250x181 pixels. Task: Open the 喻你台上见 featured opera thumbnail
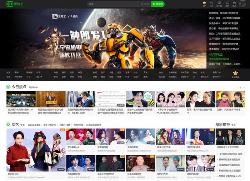(36, 150)
